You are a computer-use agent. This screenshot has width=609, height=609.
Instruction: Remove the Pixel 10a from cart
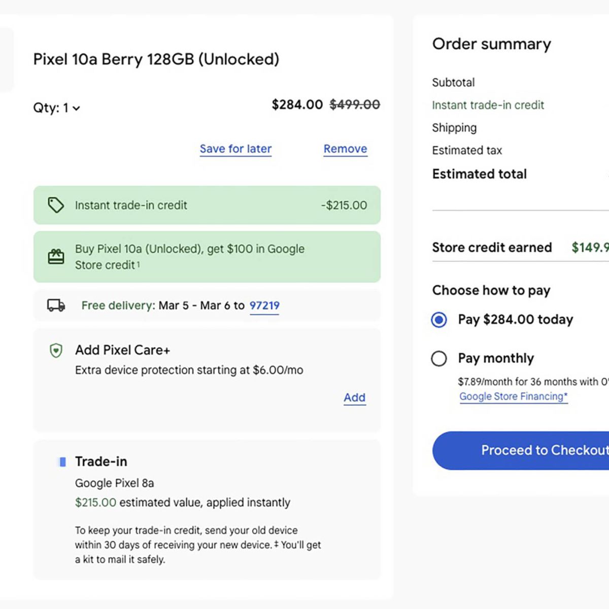point(345,149)
